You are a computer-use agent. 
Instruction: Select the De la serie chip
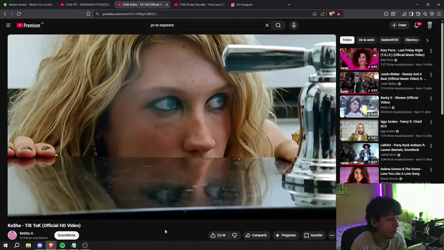coord(366,40)
